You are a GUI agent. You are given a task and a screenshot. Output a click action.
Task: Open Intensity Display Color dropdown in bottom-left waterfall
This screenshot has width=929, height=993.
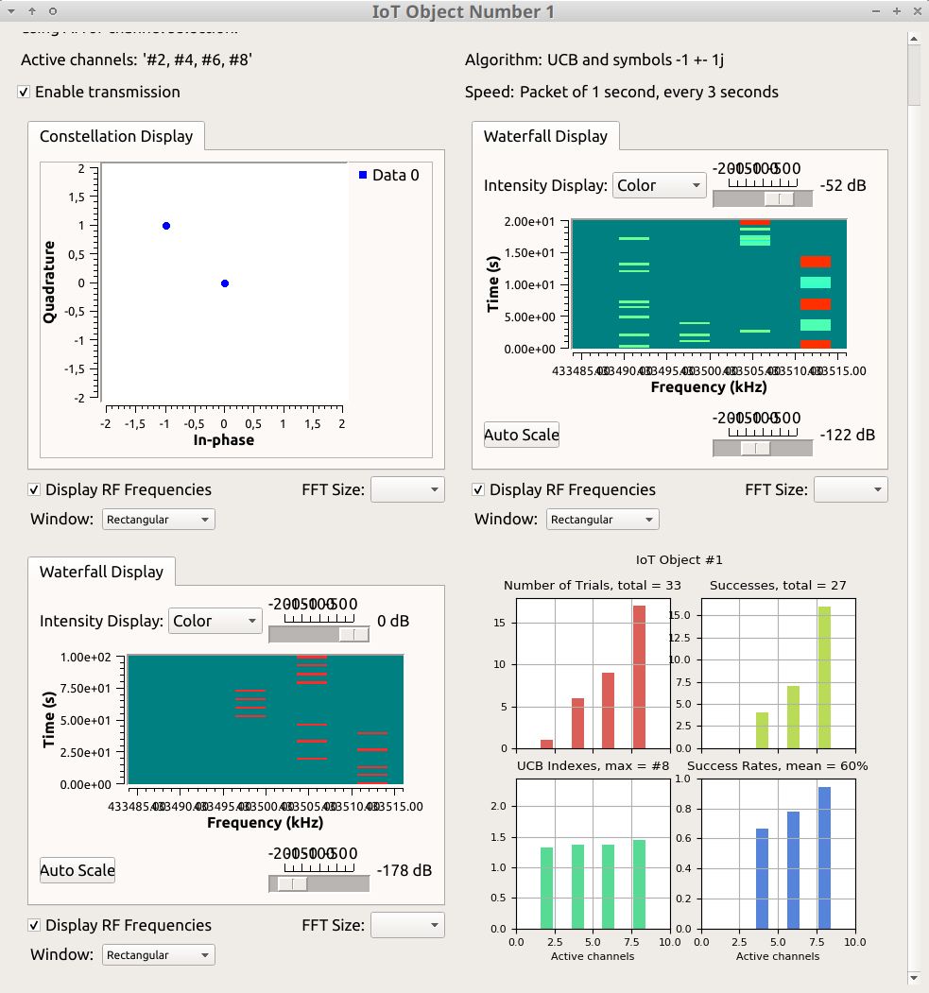[x=215, y=622]
